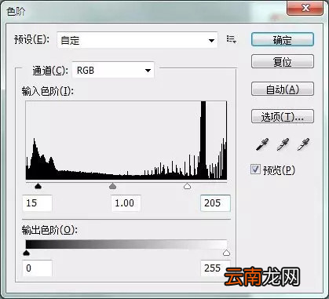Screen dimensions: 329x299
Task: Click the output field showing 0
Action: coord(37,268)
